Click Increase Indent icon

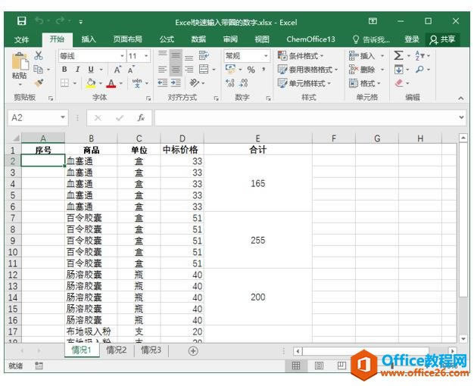point(176,82)
